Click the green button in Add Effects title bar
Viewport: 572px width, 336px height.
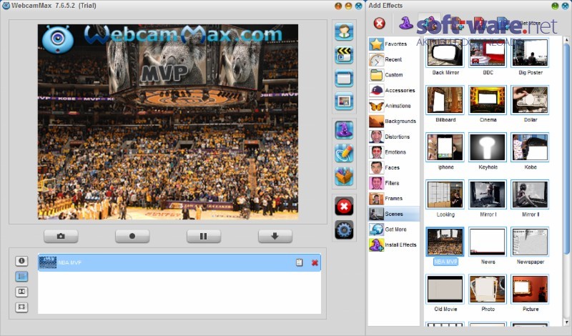click(x=555, y=6)
